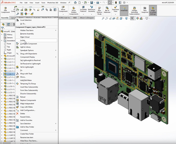The image size is (176, 144).
Task: Select the Front plane in tree
Action: 9,44
